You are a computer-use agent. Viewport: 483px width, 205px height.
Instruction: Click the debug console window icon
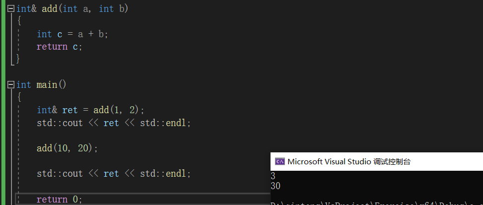pyautogui.click(x=280, y=161)
